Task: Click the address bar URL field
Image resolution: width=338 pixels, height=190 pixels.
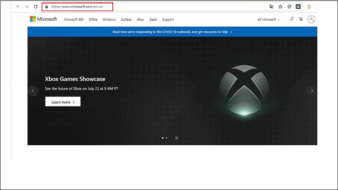Action: point(80,7)
